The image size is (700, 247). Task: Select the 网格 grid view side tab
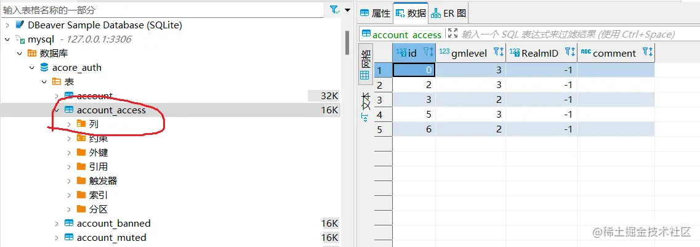[365, 65]
